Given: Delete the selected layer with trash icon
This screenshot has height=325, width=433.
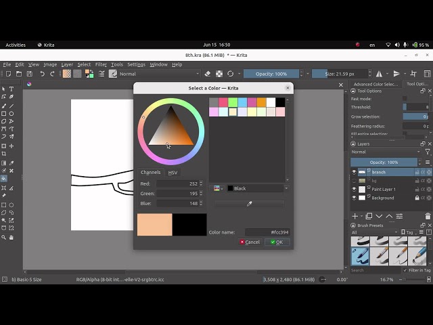Looking at the screenshot, I should [428, 216].
